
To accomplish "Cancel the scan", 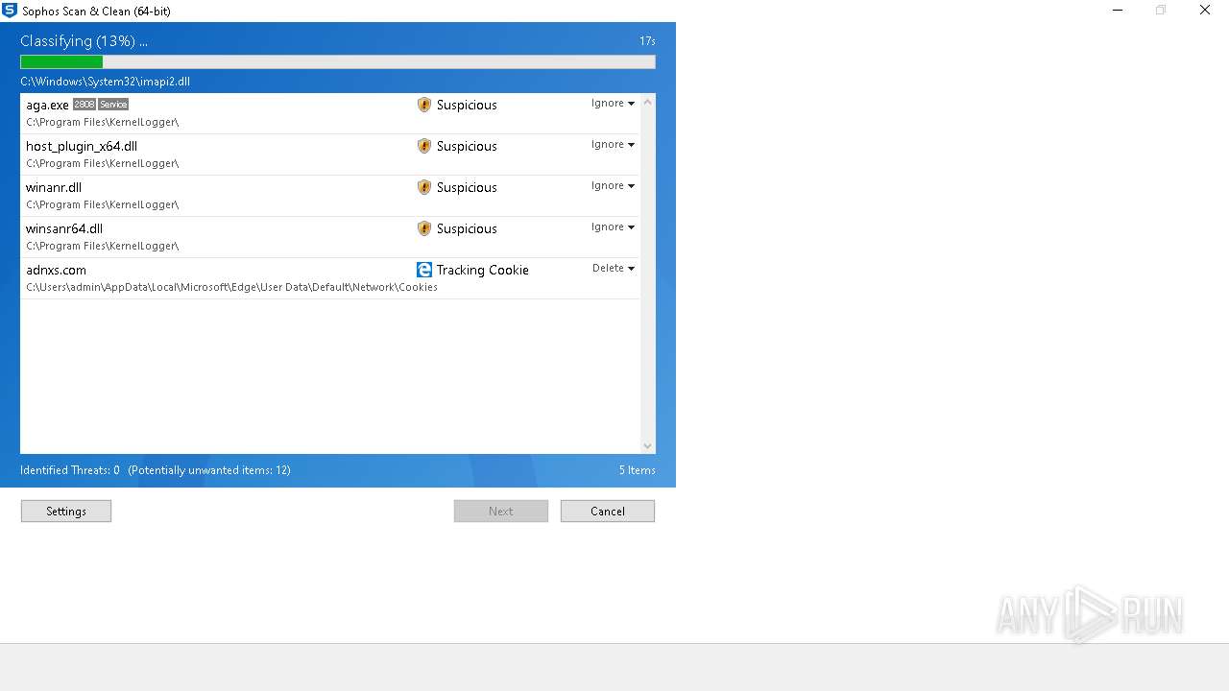I will pyautogui.click(x=608, y=512).
